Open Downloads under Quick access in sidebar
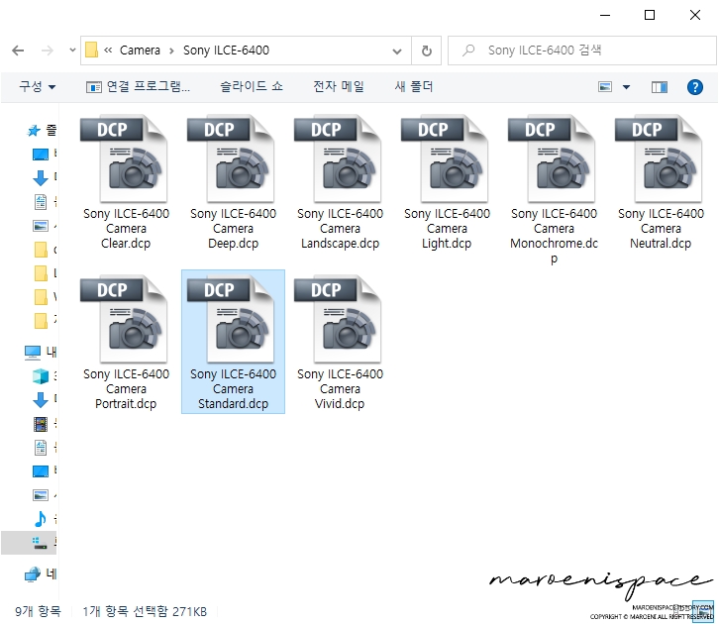This screenshot has height=624, width=719. coord(41,178)
